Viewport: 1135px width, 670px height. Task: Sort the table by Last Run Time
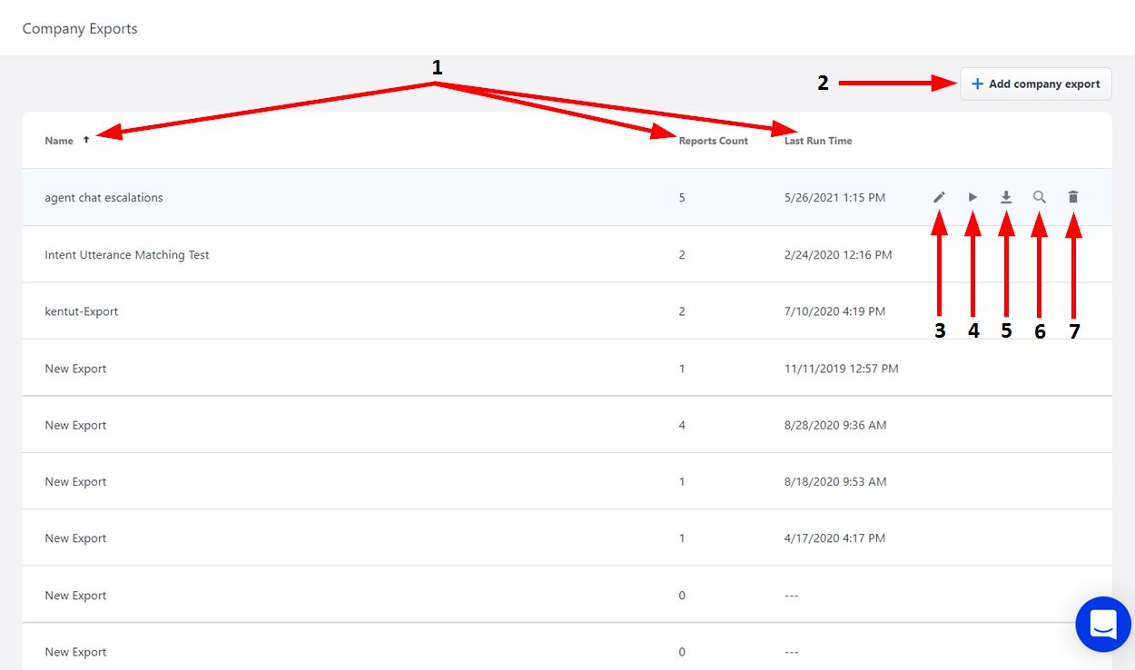tap(817, 141)
